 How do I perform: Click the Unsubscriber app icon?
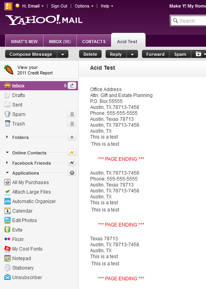point(8,277)
